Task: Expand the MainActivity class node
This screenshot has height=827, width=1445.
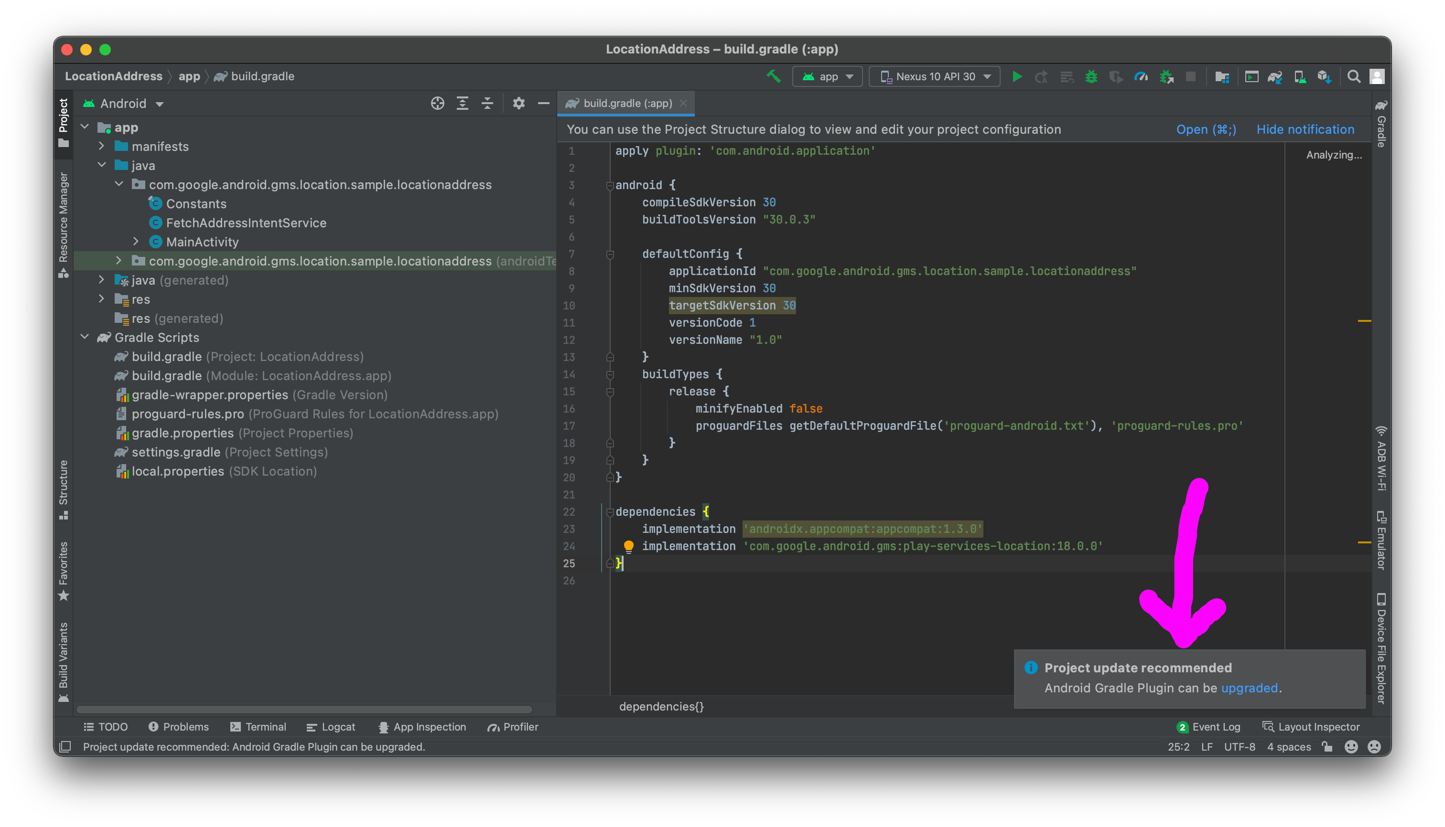Action: [x=135, y=242]
